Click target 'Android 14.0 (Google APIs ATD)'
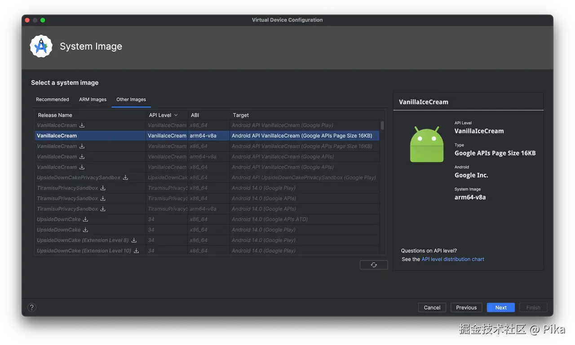575x345 pixels. pos(270,220)
